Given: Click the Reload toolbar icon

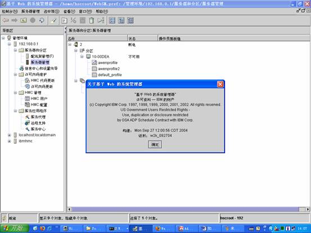Looking at the screenshot, I should click(42, 20).
